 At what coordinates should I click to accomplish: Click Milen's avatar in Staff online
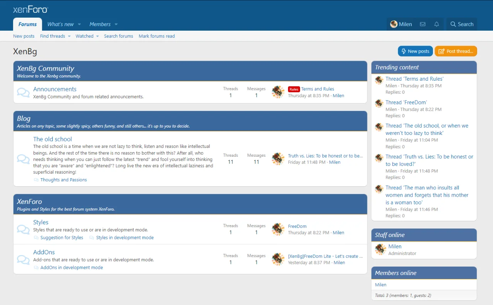(x=381, y=249)
